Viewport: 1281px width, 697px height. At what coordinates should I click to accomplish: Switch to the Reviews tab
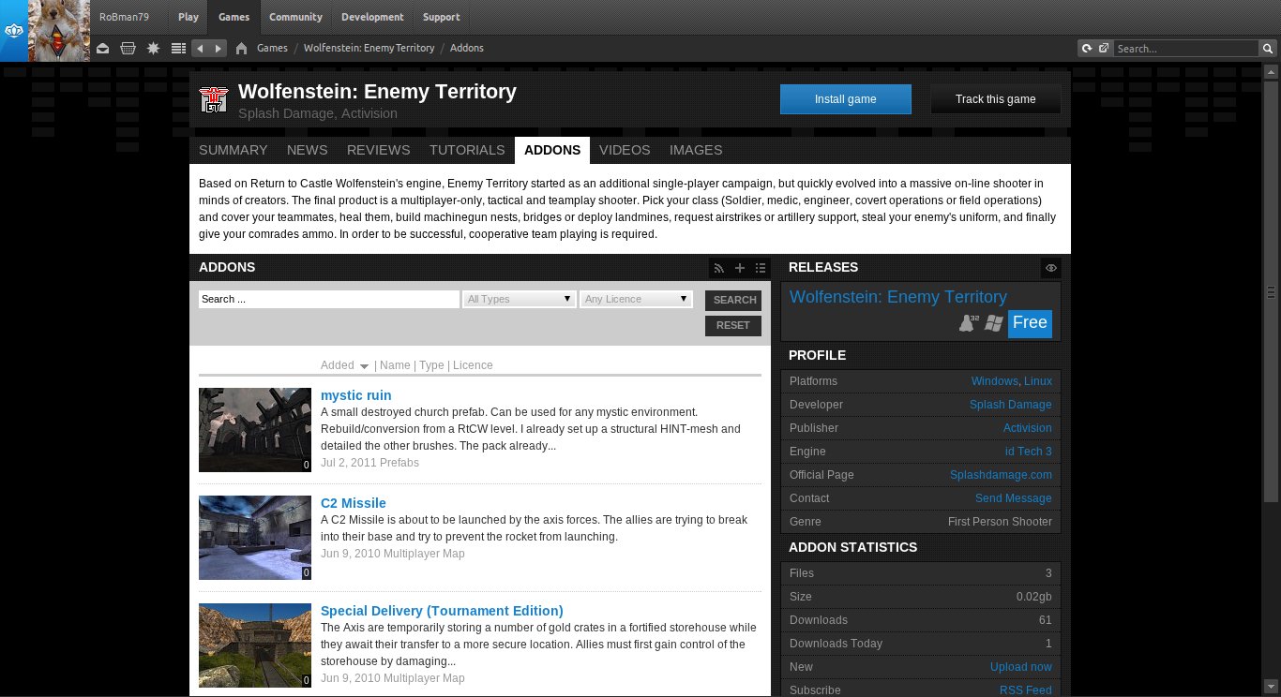click(378, 150)
